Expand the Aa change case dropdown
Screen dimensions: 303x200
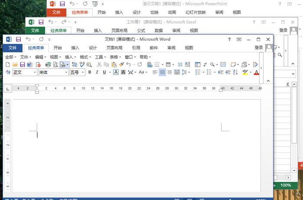[146, 72]
